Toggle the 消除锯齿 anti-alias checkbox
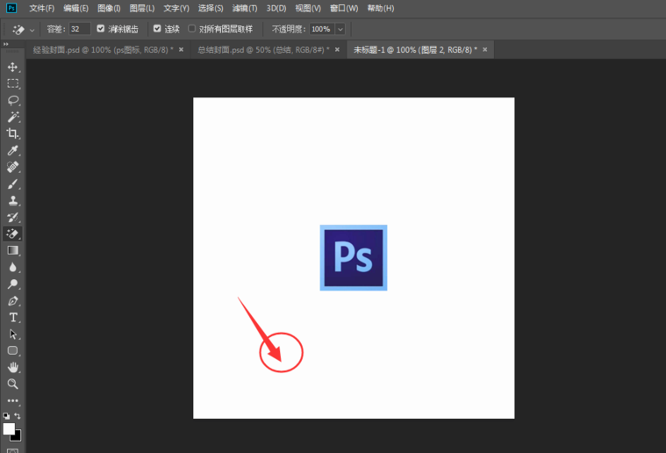Image resolution: width=666 pixels, height=453 pixels. 101,28
